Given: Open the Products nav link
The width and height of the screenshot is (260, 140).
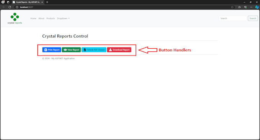Looking at the screenshot, I should pyautogui.click(x=50, y=19).
